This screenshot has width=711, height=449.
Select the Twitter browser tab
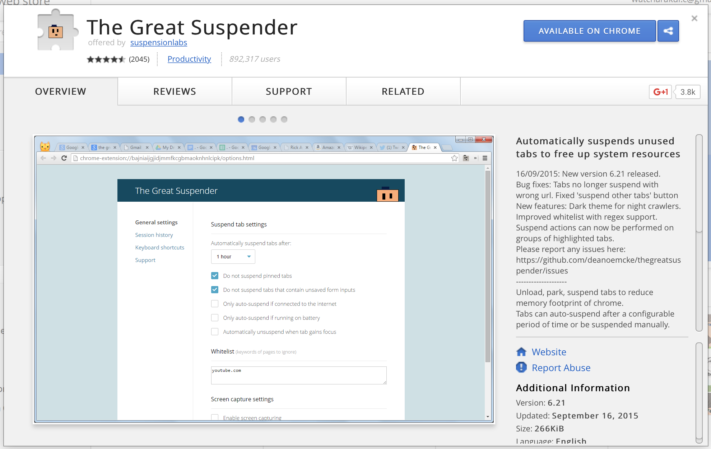(x=392, y=148)
